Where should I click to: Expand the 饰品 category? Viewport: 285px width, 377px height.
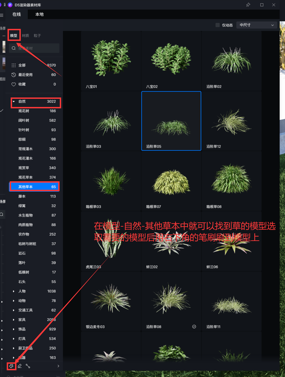[x=13, y=329]
